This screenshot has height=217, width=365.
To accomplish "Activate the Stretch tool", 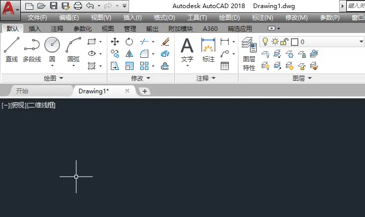I will (115, 66).
